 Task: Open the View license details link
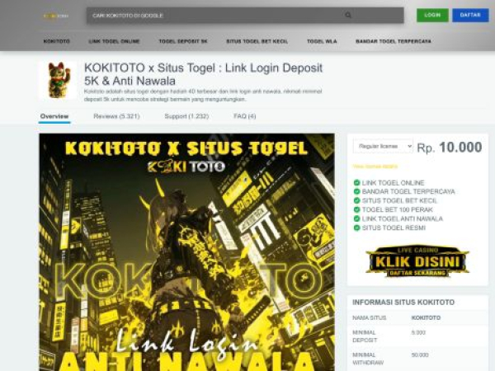tap(375, 167)
